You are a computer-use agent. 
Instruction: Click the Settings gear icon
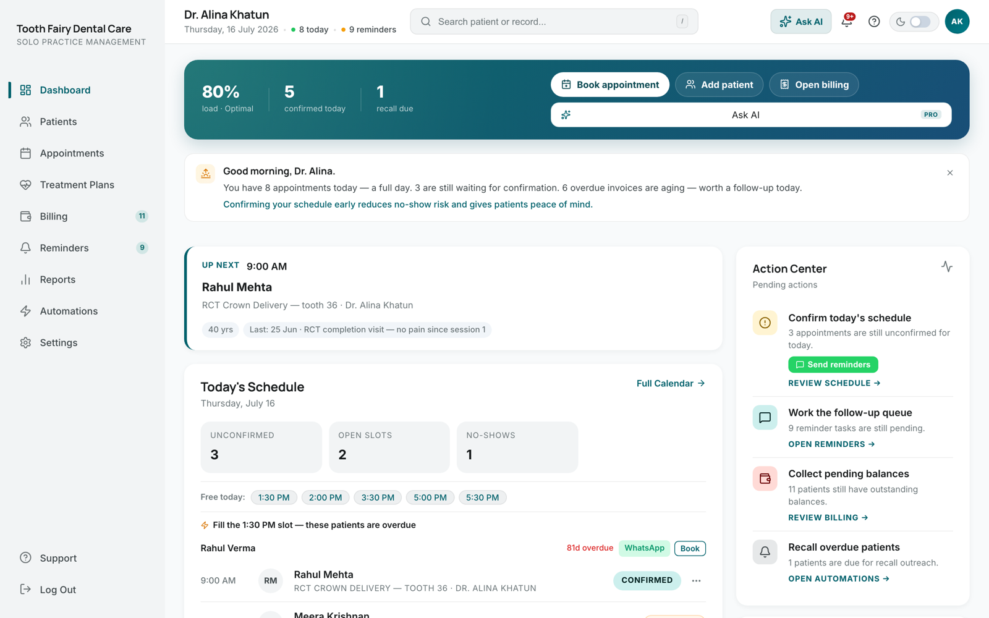coord(25,342)
